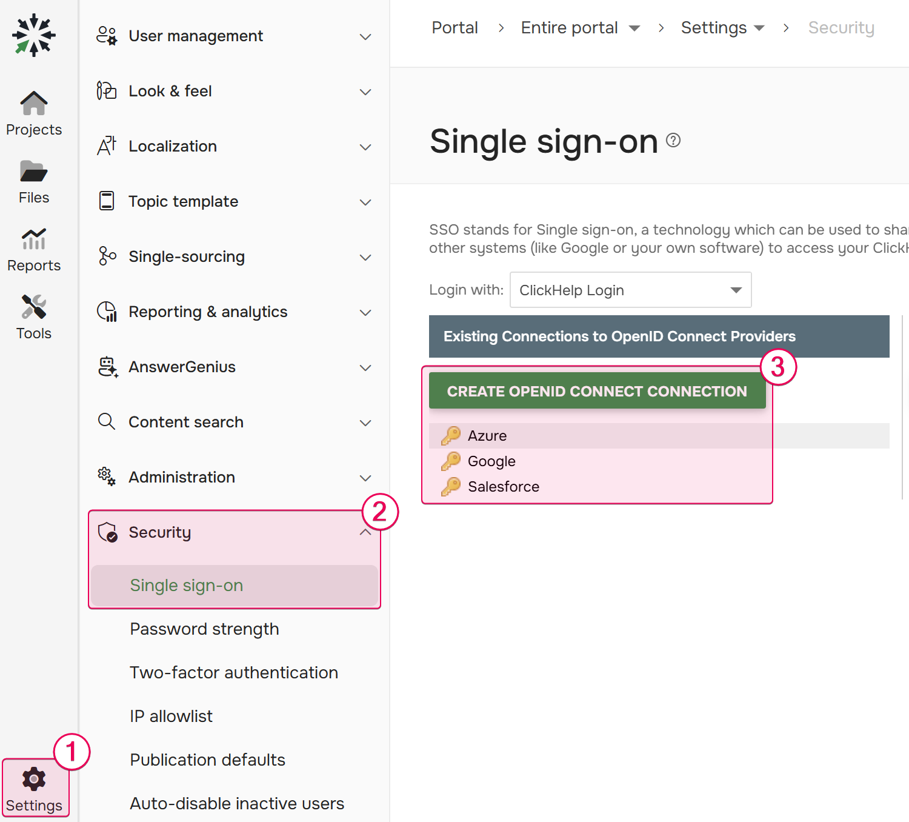The height and width of the screenshot is (822, 909).
Task: Collapse the Security section
Action: pyautogui.click(x=365, y=531)
